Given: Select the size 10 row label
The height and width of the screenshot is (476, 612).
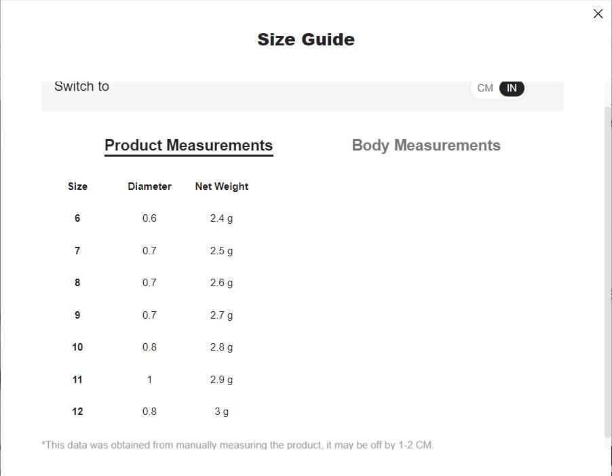Looking at the screenshot, I should (77, 347).
